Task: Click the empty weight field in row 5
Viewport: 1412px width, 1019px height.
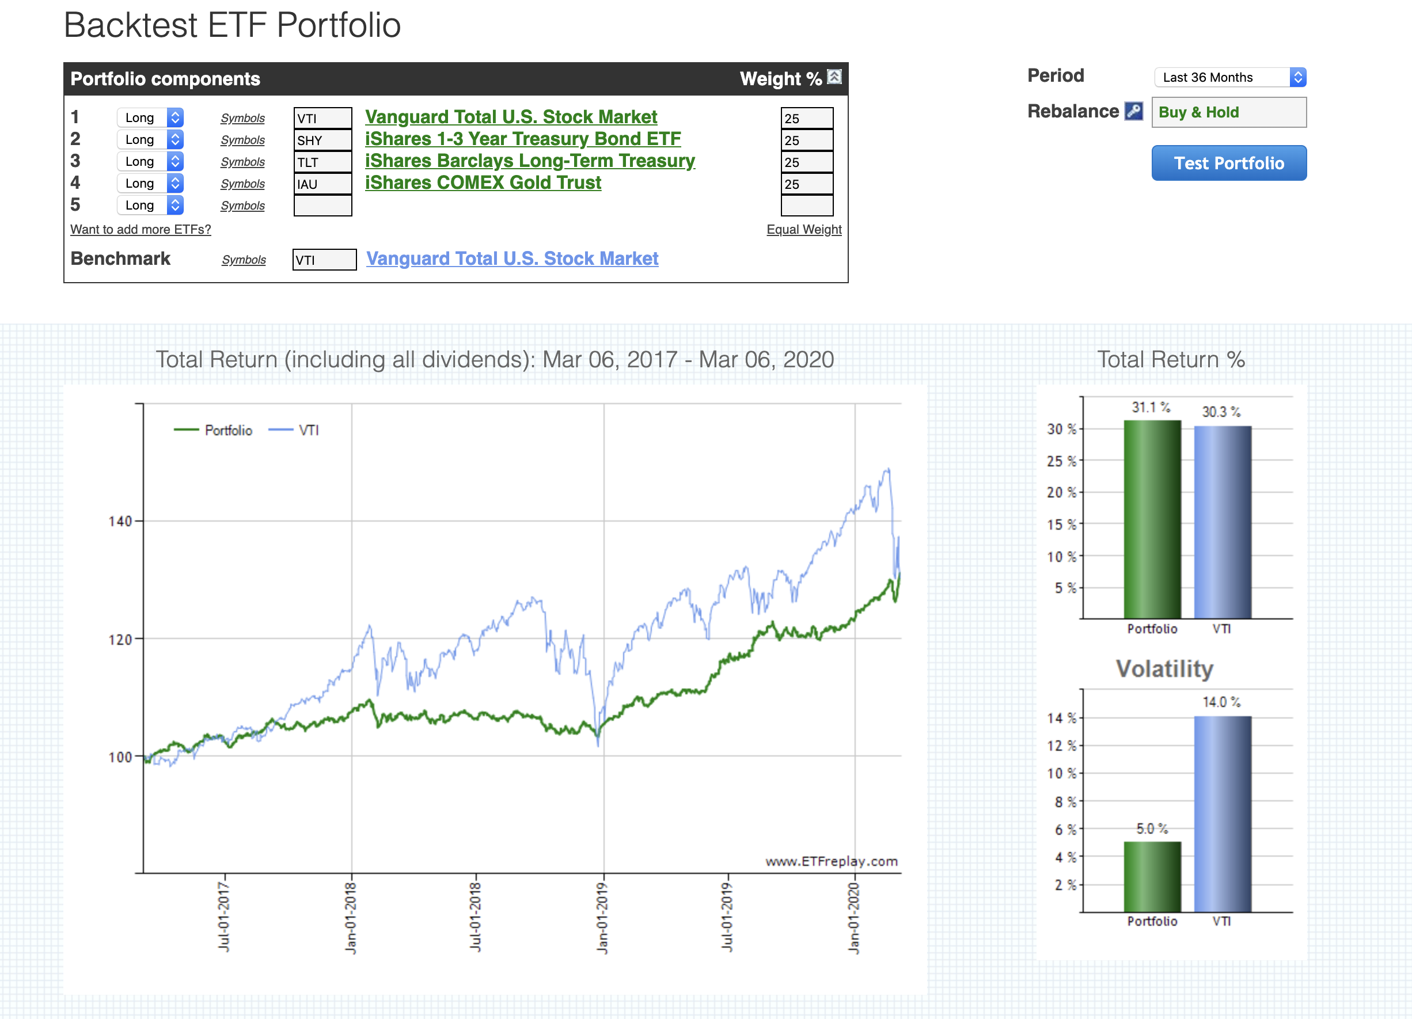Action: point(807,206)
